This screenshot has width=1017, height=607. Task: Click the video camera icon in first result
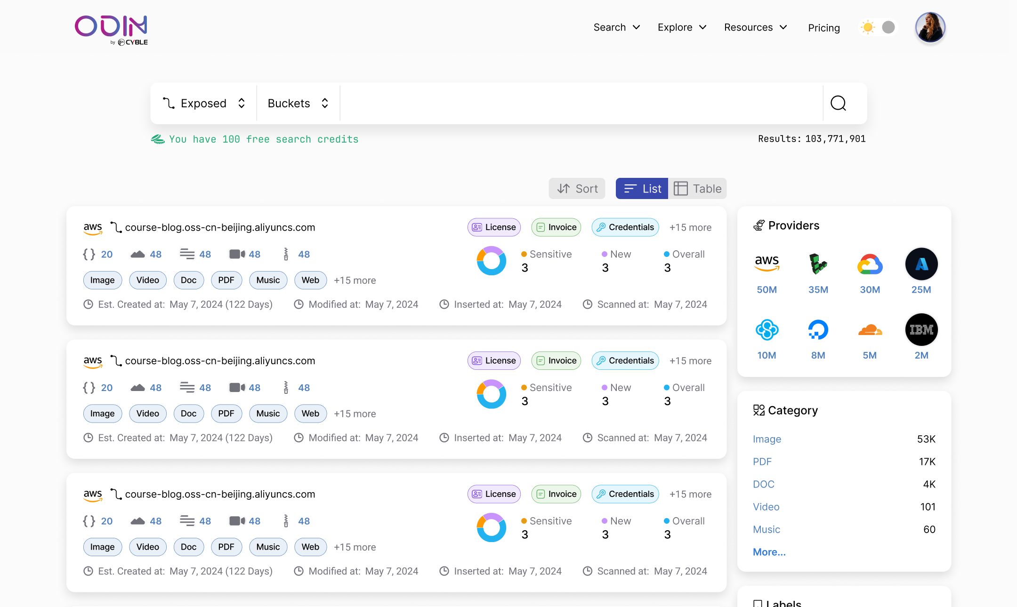click(x=237, y=254)
